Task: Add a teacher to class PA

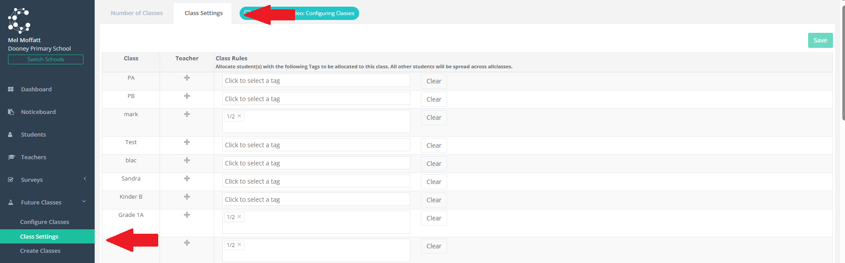Action: pyautogui.click(x=187, y=78)
